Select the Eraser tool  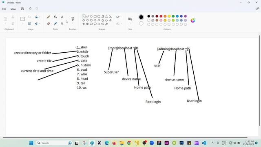pos(49,24)
